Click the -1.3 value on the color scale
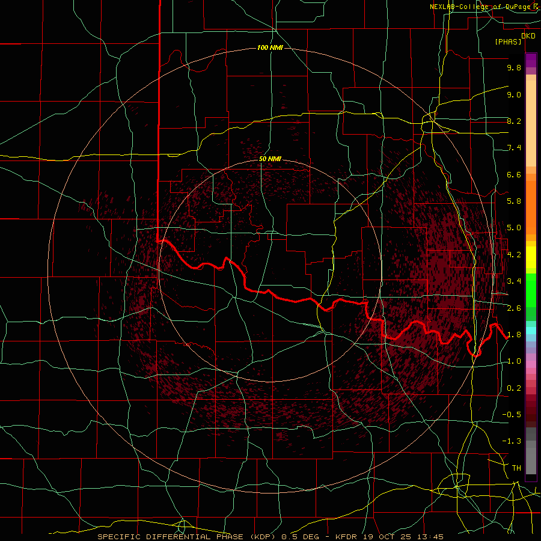The image size is (541, 541). pos(512,441)
